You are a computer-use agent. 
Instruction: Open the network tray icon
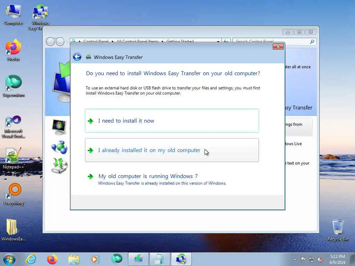[312, 259]
